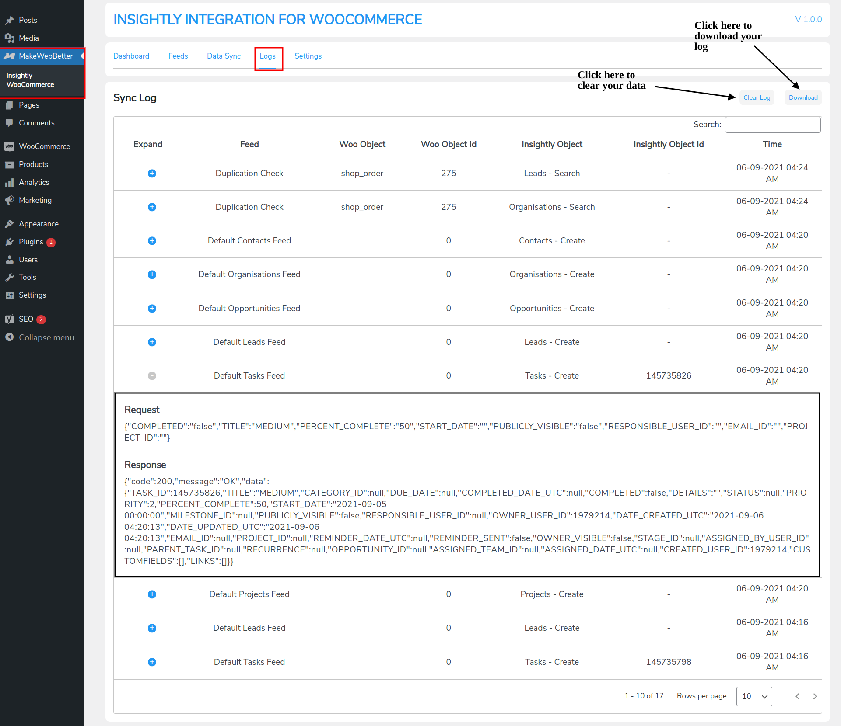
Task: Open the WooCommerce menu label
Action: [44, 146]
